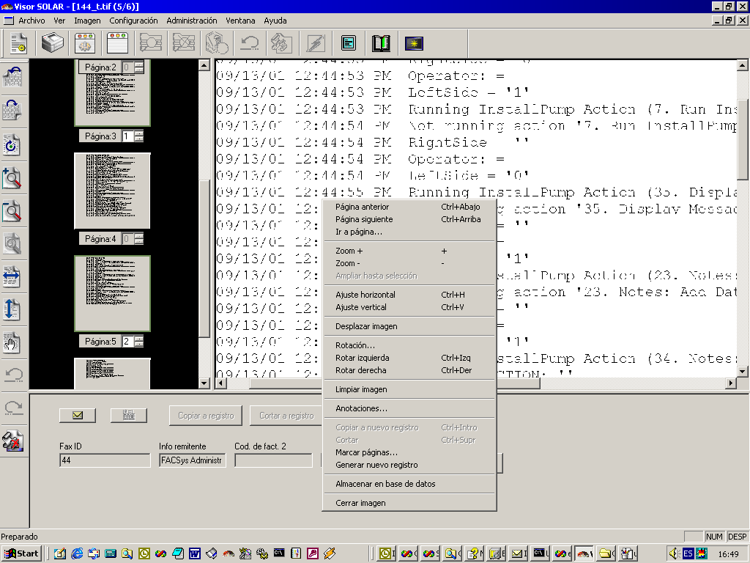The height and width of the screenshot is (563, 750).
Task: Click the lightning bolt toolbar icon
Action: (x=316, y=43)
